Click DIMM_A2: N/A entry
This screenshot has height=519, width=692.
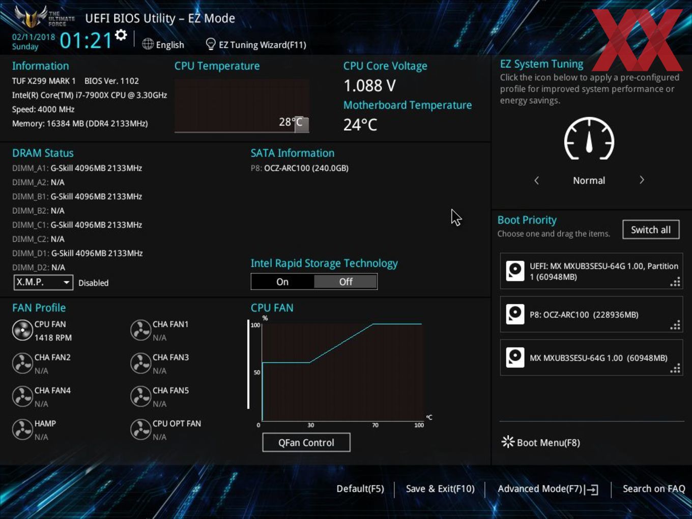[x=38, y=182]
